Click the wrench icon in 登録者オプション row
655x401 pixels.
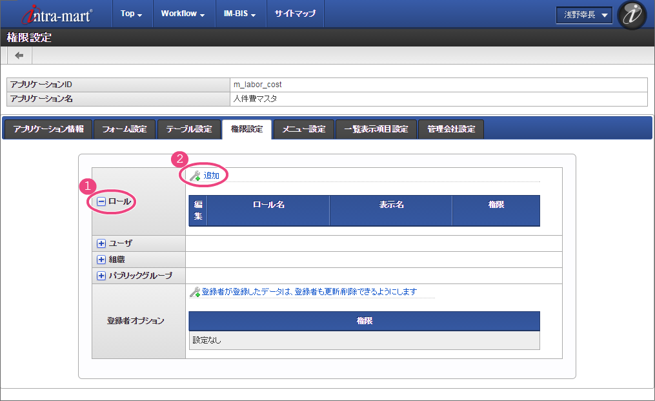[x=194, y=292]
